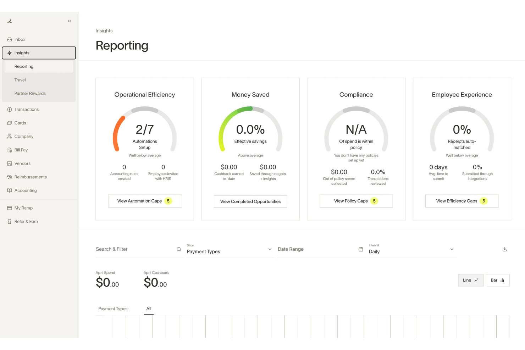This screenshot has height=350, width=525.
Task: Open the Date Range calendar picker
Action: tap(361, 249)
